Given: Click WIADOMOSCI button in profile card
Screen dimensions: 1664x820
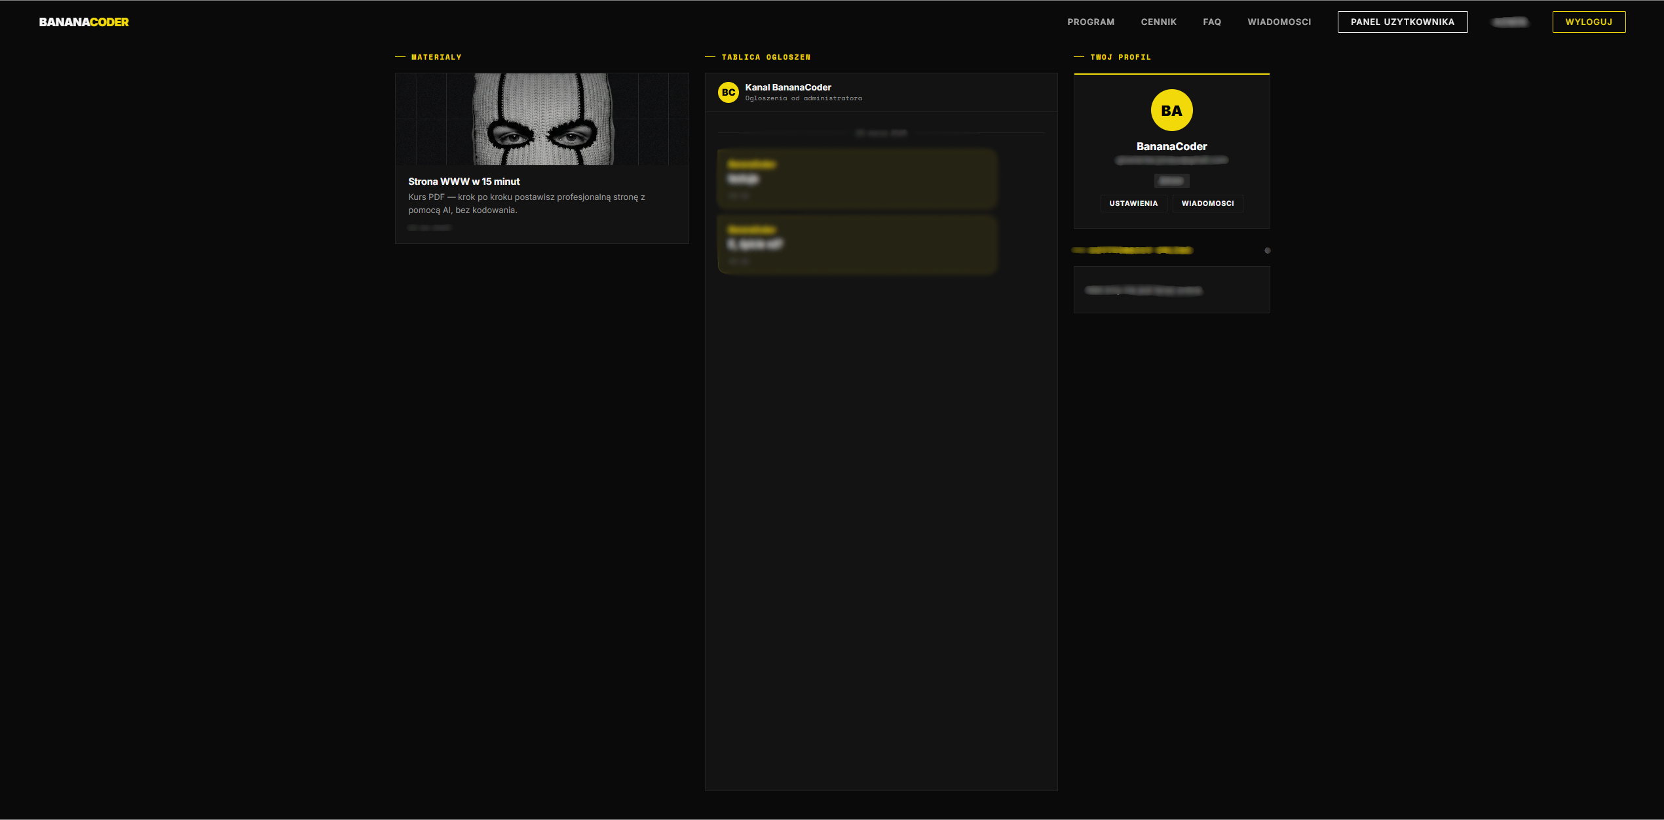Looking at the screenshot, I should click(x=1207, y=203).
